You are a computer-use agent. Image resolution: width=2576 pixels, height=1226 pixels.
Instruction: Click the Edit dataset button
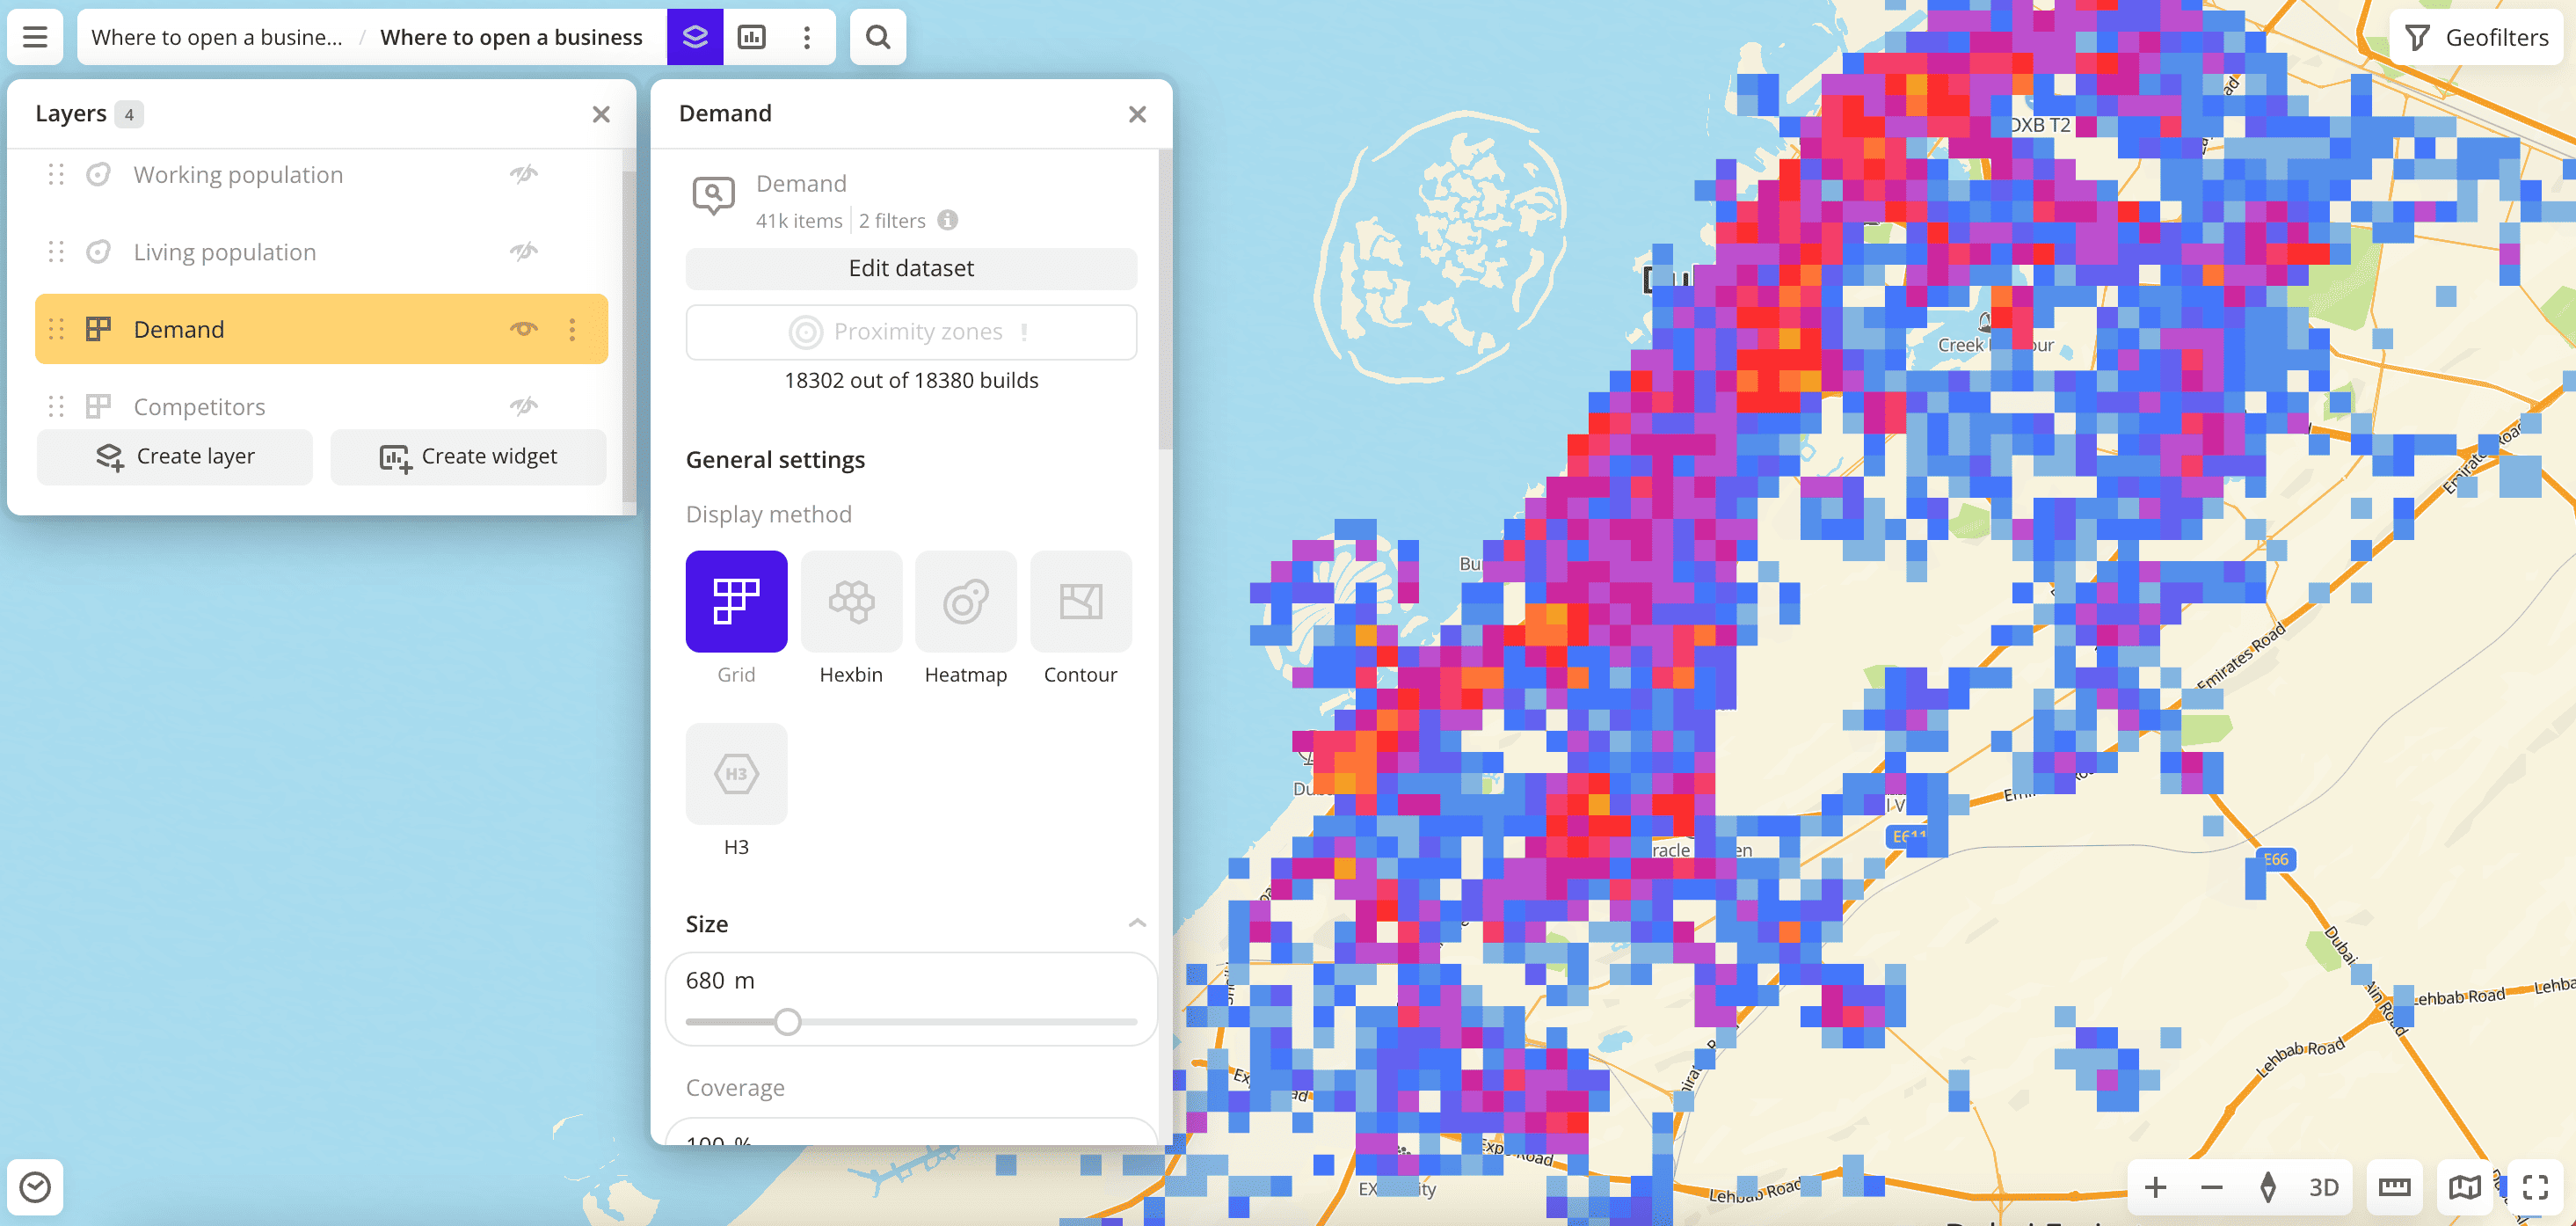tap(910, 268)
